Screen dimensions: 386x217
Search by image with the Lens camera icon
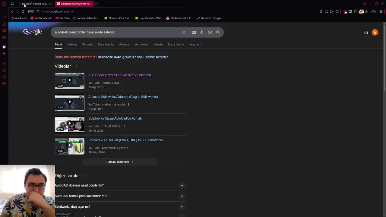pos(210,32)
